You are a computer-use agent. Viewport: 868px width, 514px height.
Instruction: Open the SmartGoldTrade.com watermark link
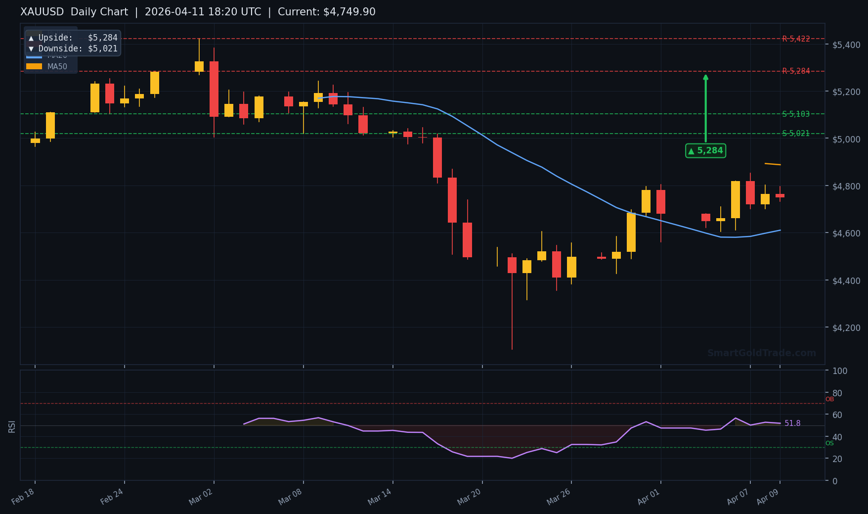pos(761,353)
